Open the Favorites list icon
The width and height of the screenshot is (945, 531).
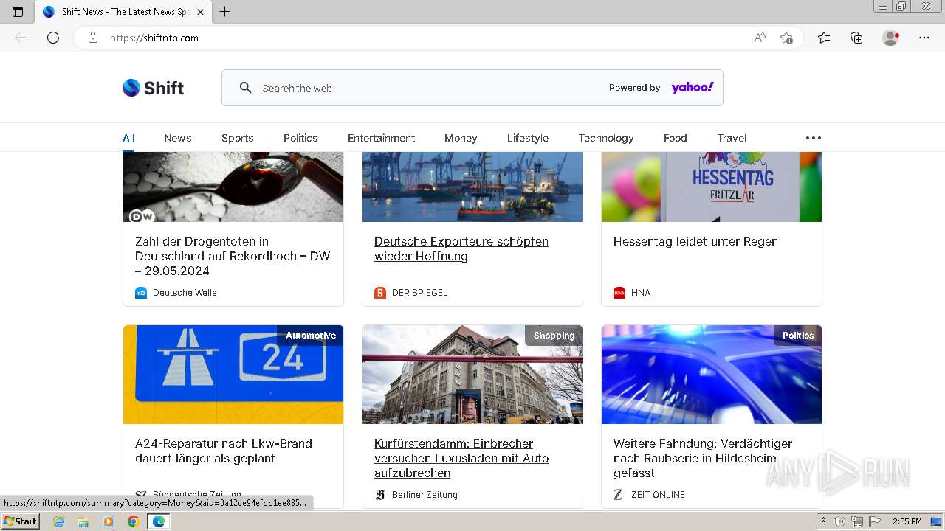[824, 38]
